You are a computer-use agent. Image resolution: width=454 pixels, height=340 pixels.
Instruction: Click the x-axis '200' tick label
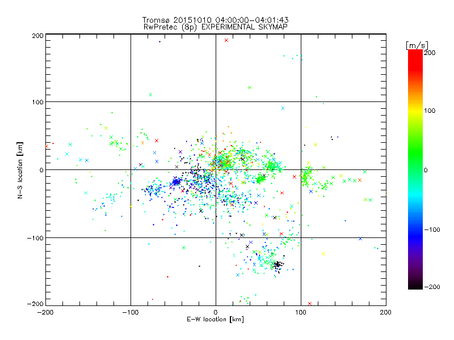click(386, 312)
